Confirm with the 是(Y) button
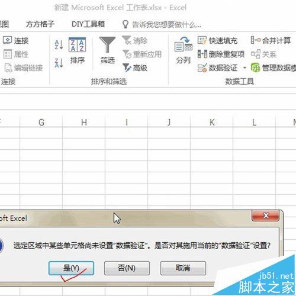Image resolution: width=296 pixels, height=296 pixels. pos(71,268)
